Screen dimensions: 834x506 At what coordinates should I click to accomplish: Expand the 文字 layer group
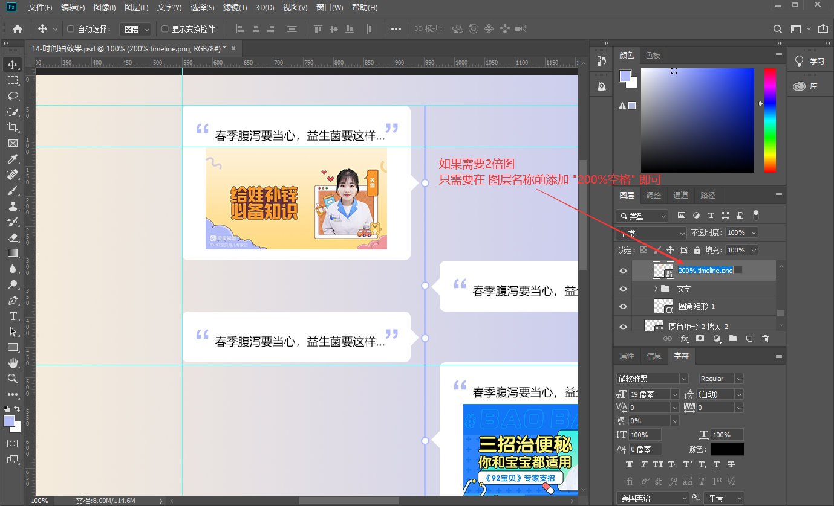656,289
